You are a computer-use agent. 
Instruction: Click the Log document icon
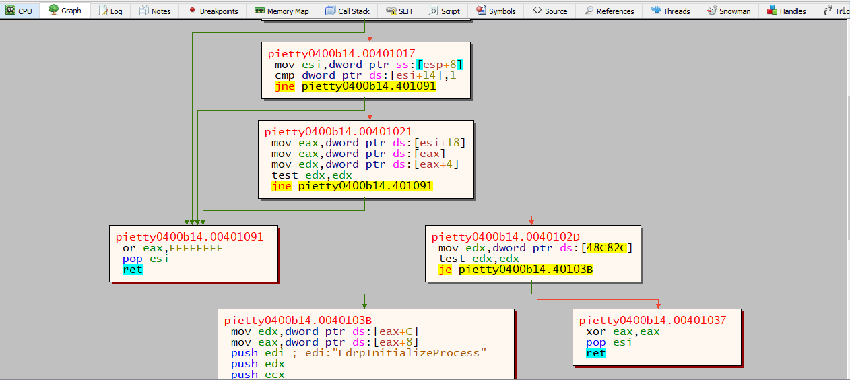point(102,11)
